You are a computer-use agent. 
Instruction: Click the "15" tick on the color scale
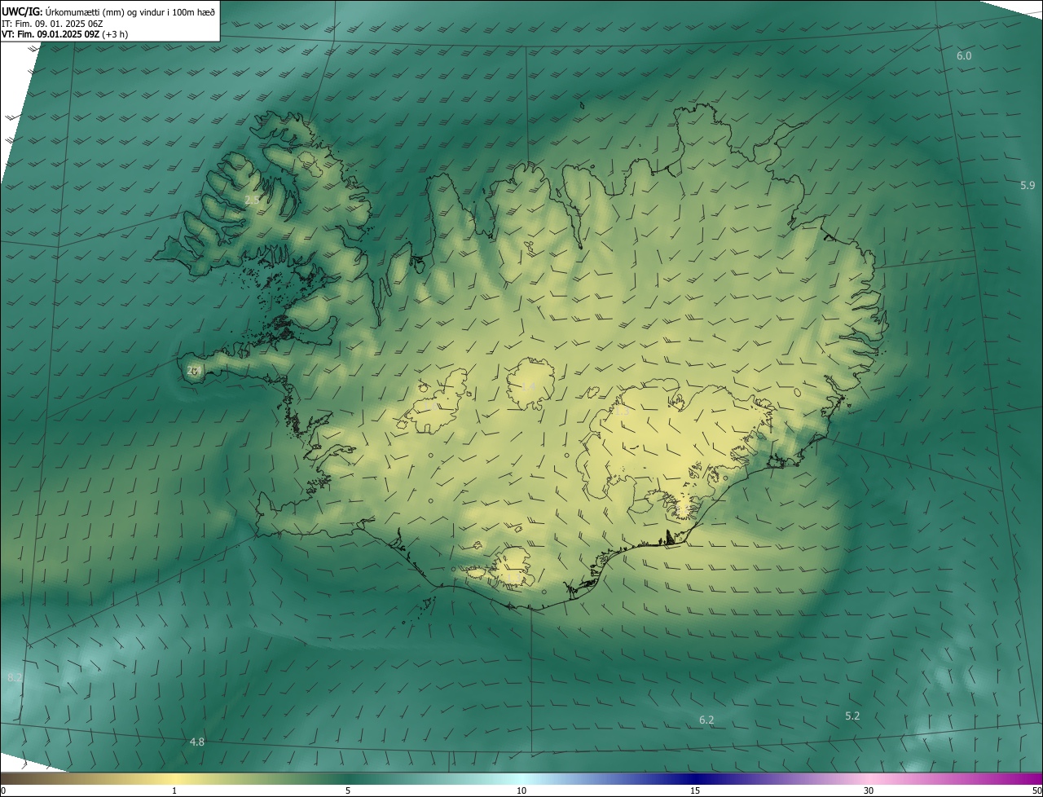[695, 790]
